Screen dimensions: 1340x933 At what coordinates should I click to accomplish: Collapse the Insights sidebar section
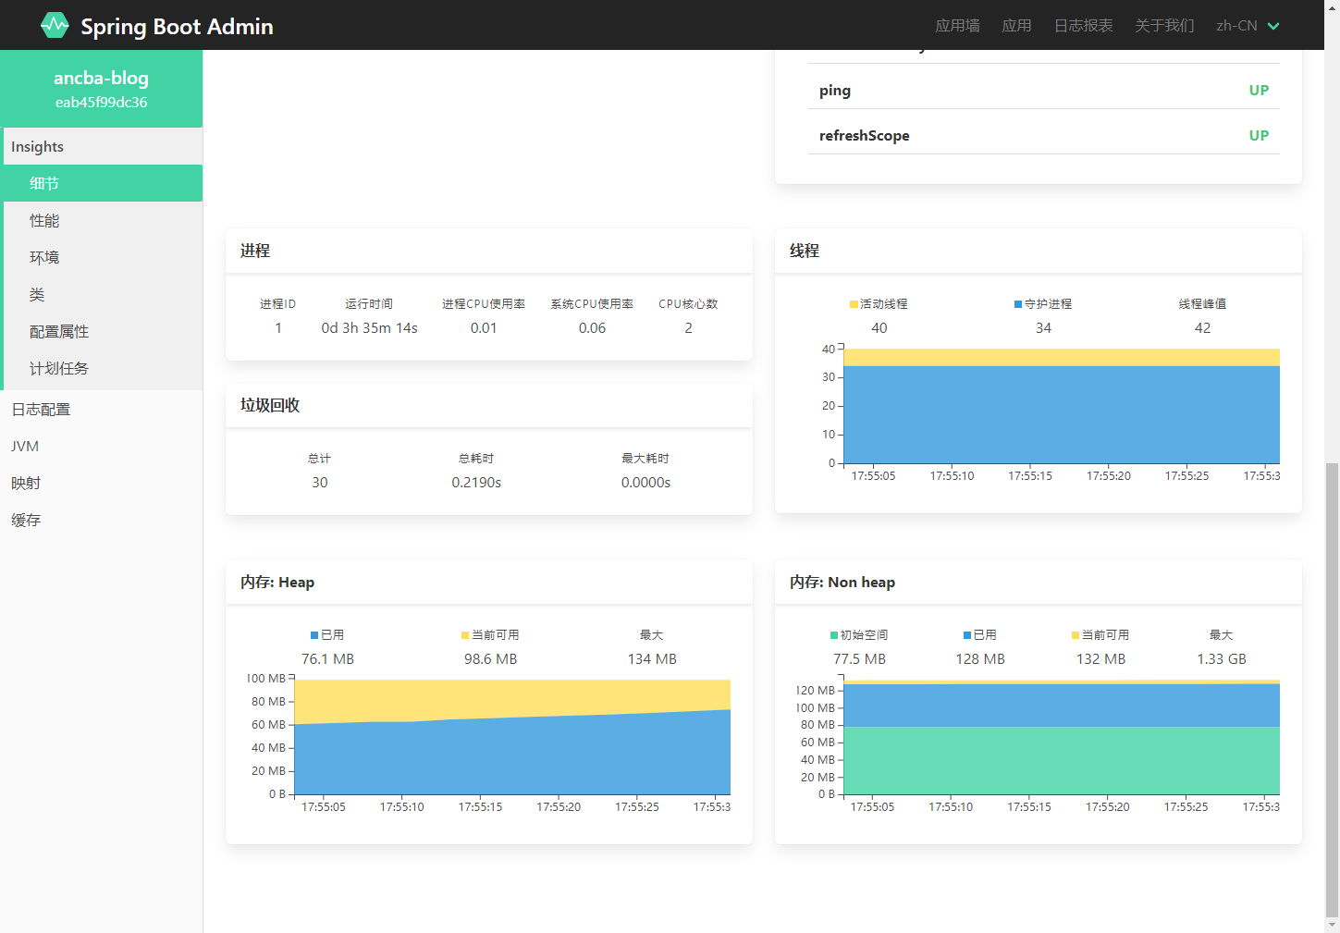[101, 146]
